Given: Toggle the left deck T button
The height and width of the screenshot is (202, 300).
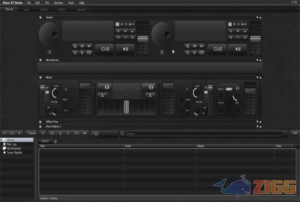Looking at the screenshot, I should [117, 24].
